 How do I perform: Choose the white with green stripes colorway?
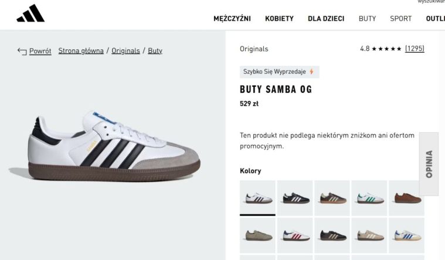[369, 198]
